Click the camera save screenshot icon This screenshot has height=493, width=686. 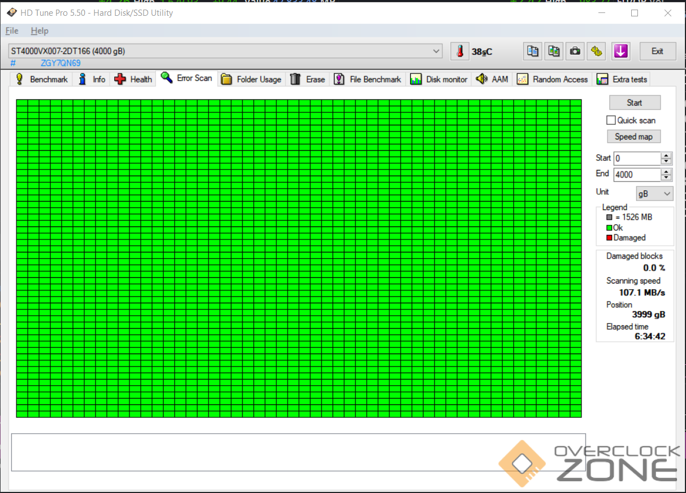575,51
